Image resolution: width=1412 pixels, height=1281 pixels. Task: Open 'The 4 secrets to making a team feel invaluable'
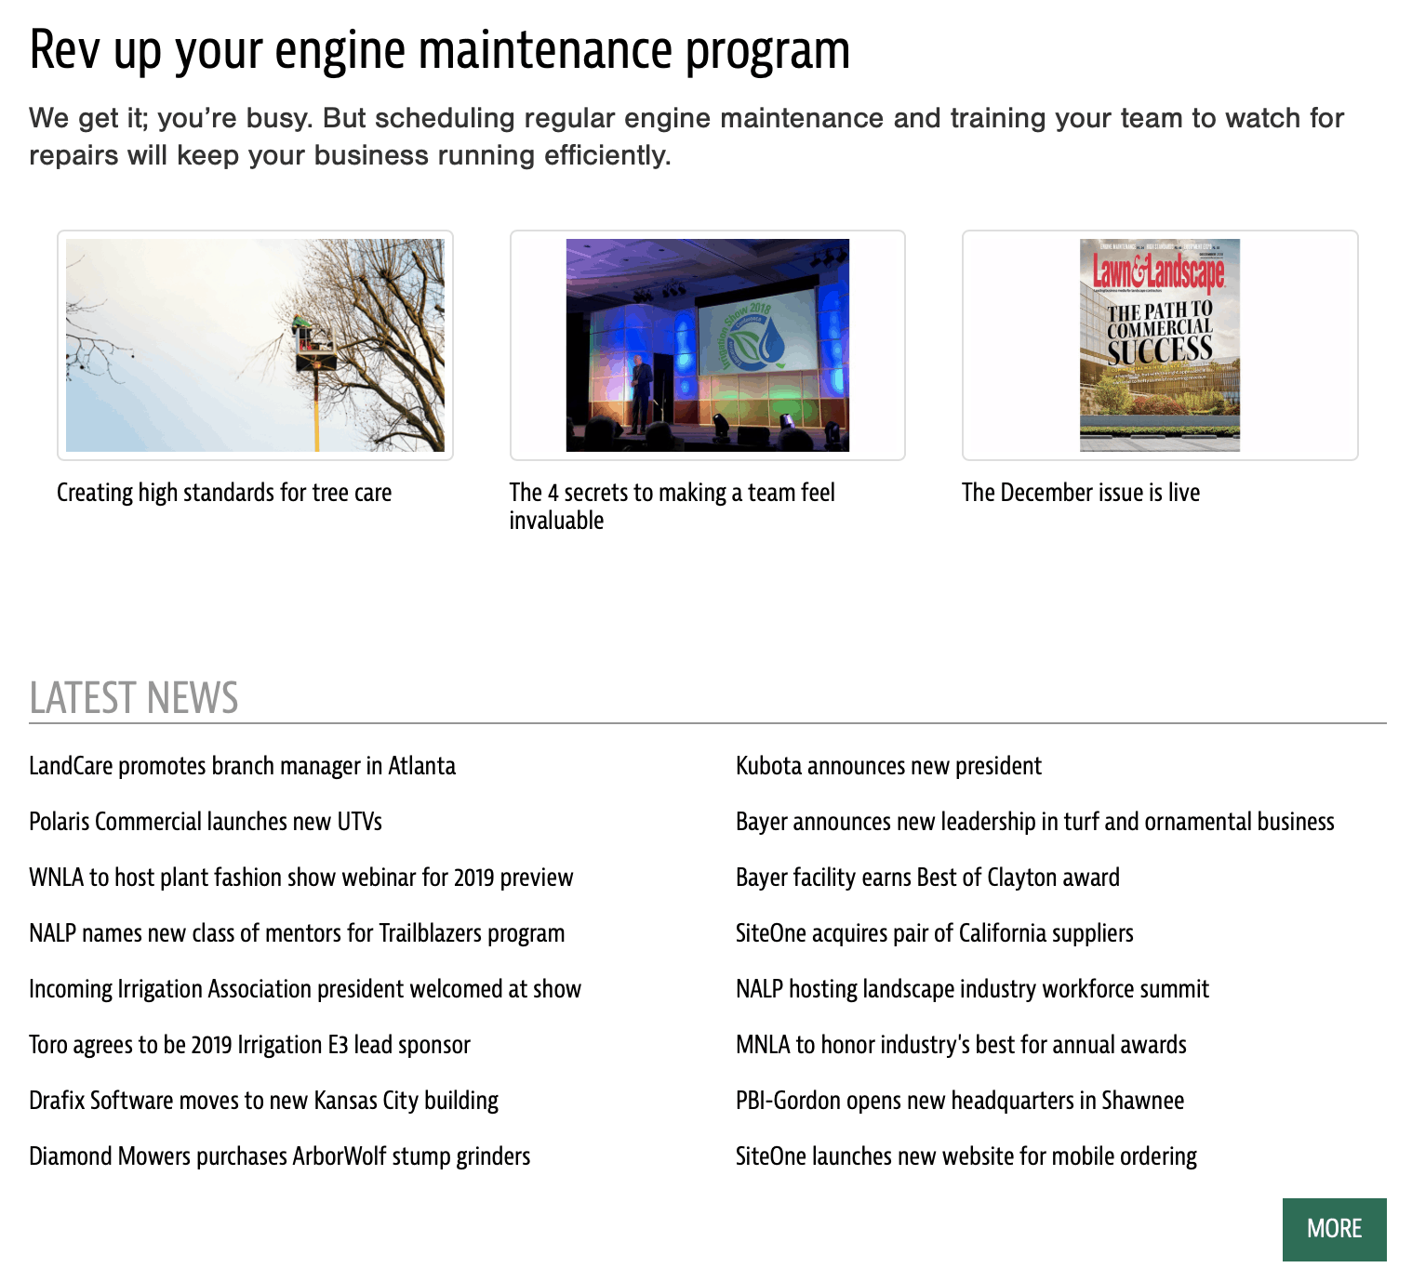tap(673, 507)
